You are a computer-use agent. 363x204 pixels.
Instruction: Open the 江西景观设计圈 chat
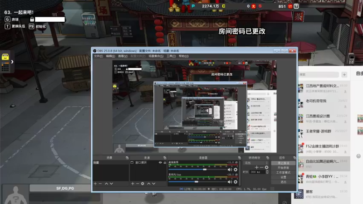click(324, 119)
